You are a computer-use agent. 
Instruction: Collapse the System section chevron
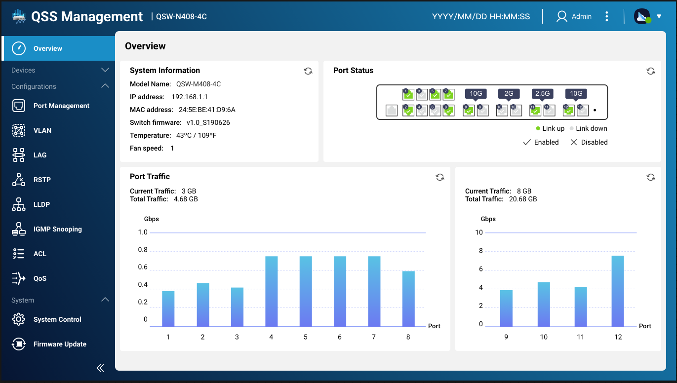105,300
